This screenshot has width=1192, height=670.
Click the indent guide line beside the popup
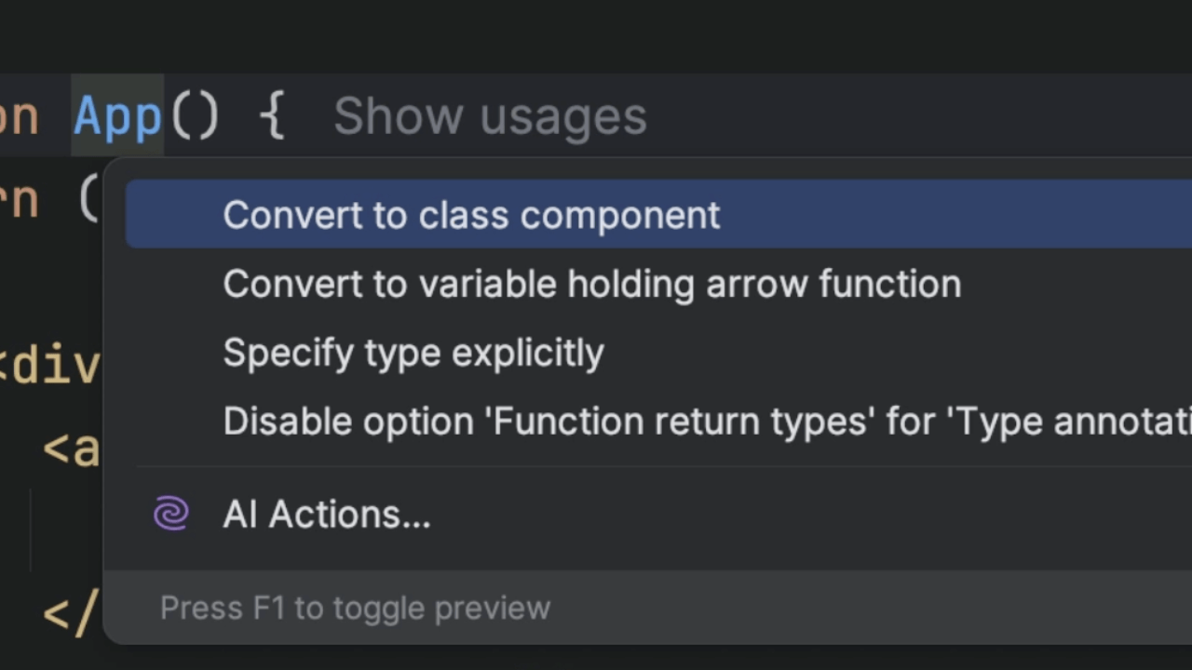point(31,530)
